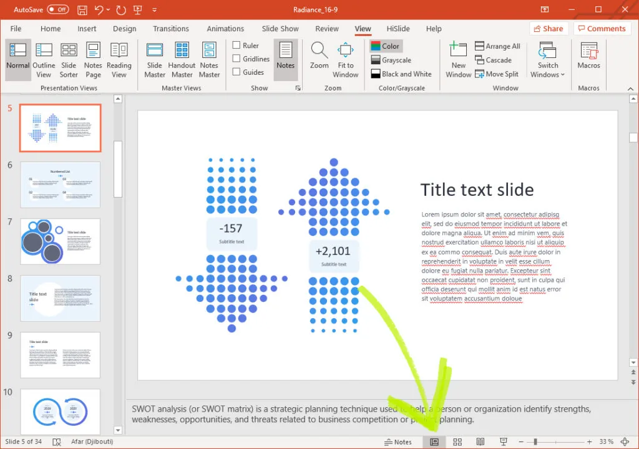Select slide 9 thumbnail

(x=61, y=355)
